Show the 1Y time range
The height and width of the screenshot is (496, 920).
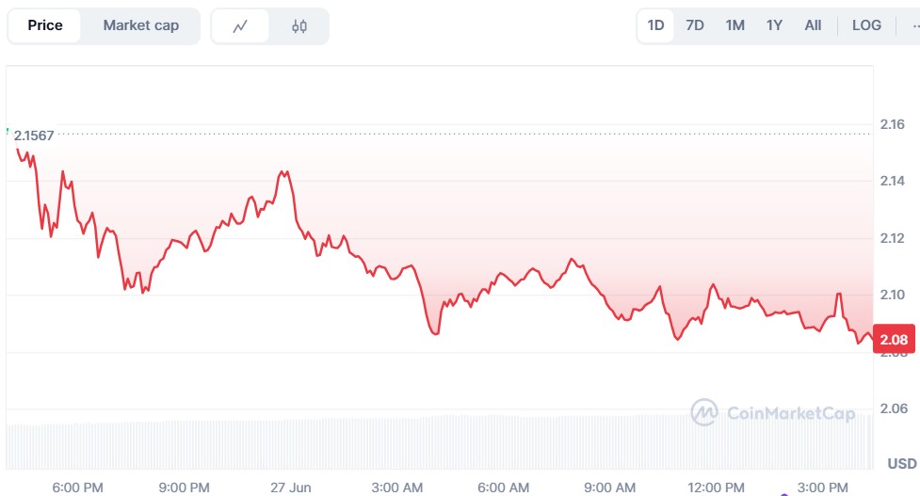pyautogui.click(x=774, y=25)
